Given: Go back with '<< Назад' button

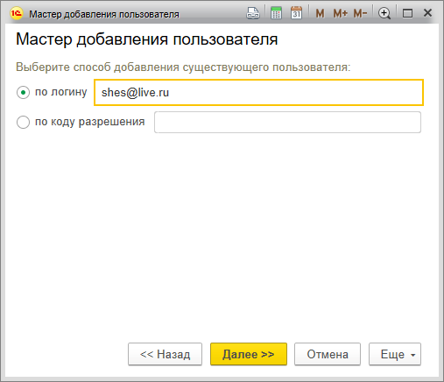Looking at the screenshot, I should point(165,354).
